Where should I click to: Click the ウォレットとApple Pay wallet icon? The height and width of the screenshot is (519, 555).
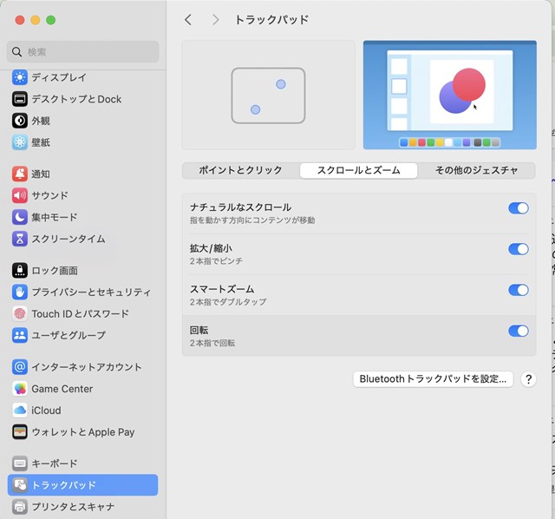point(20,432)
